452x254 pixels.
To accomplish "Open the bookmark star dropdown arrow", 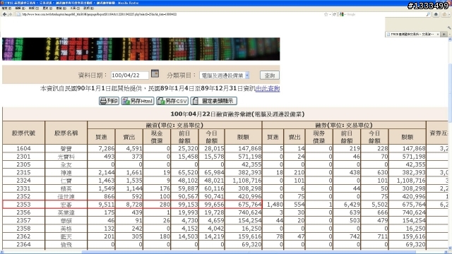I will click(330, 14).
